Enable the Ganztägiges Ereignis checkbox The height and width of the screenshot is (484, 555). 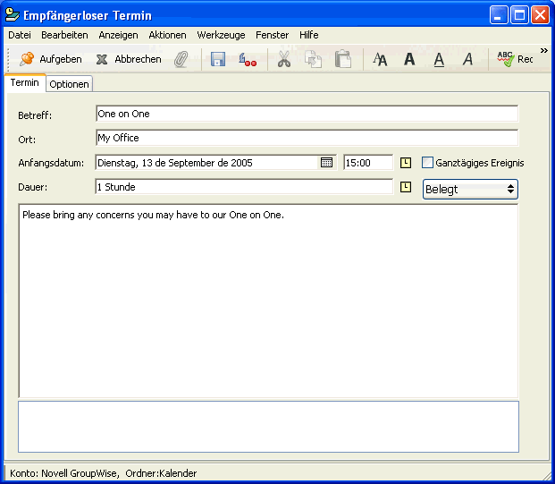428,163
